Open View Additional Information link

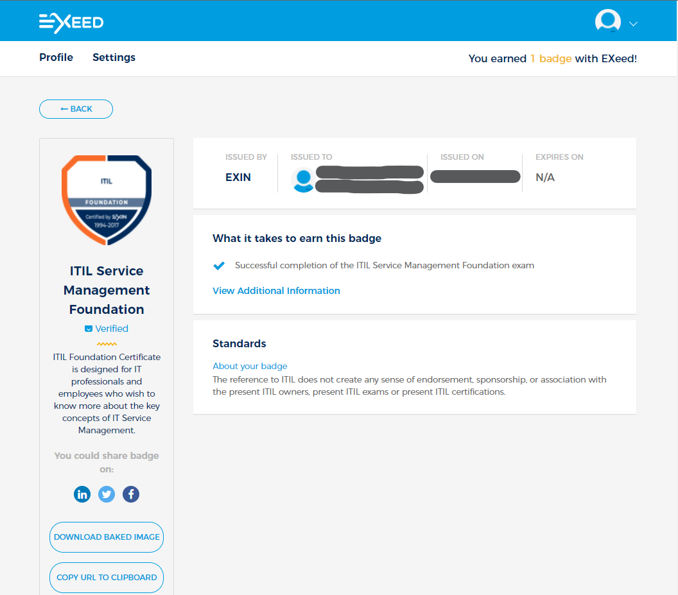pyautogui.click(x=276, y=291)
